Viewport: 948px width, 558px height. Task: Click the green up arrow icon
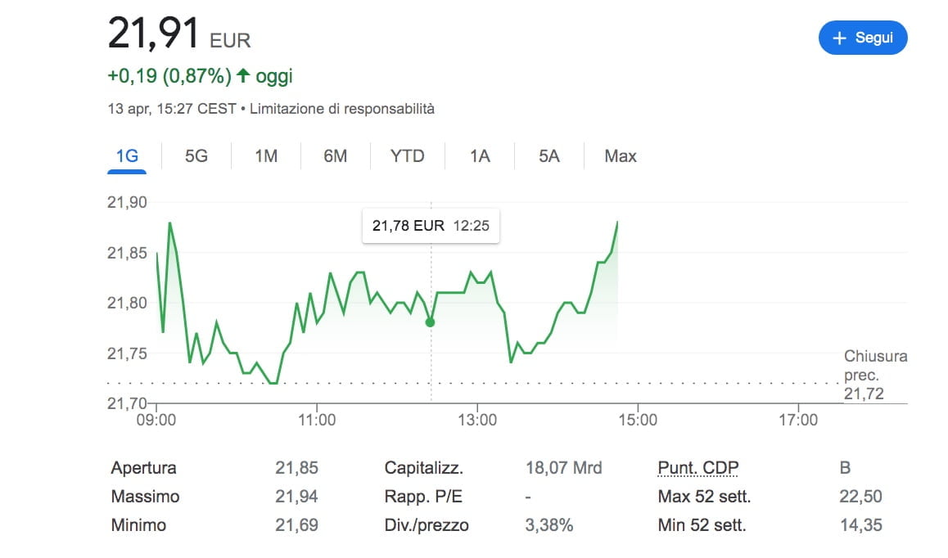coord(242,76)
